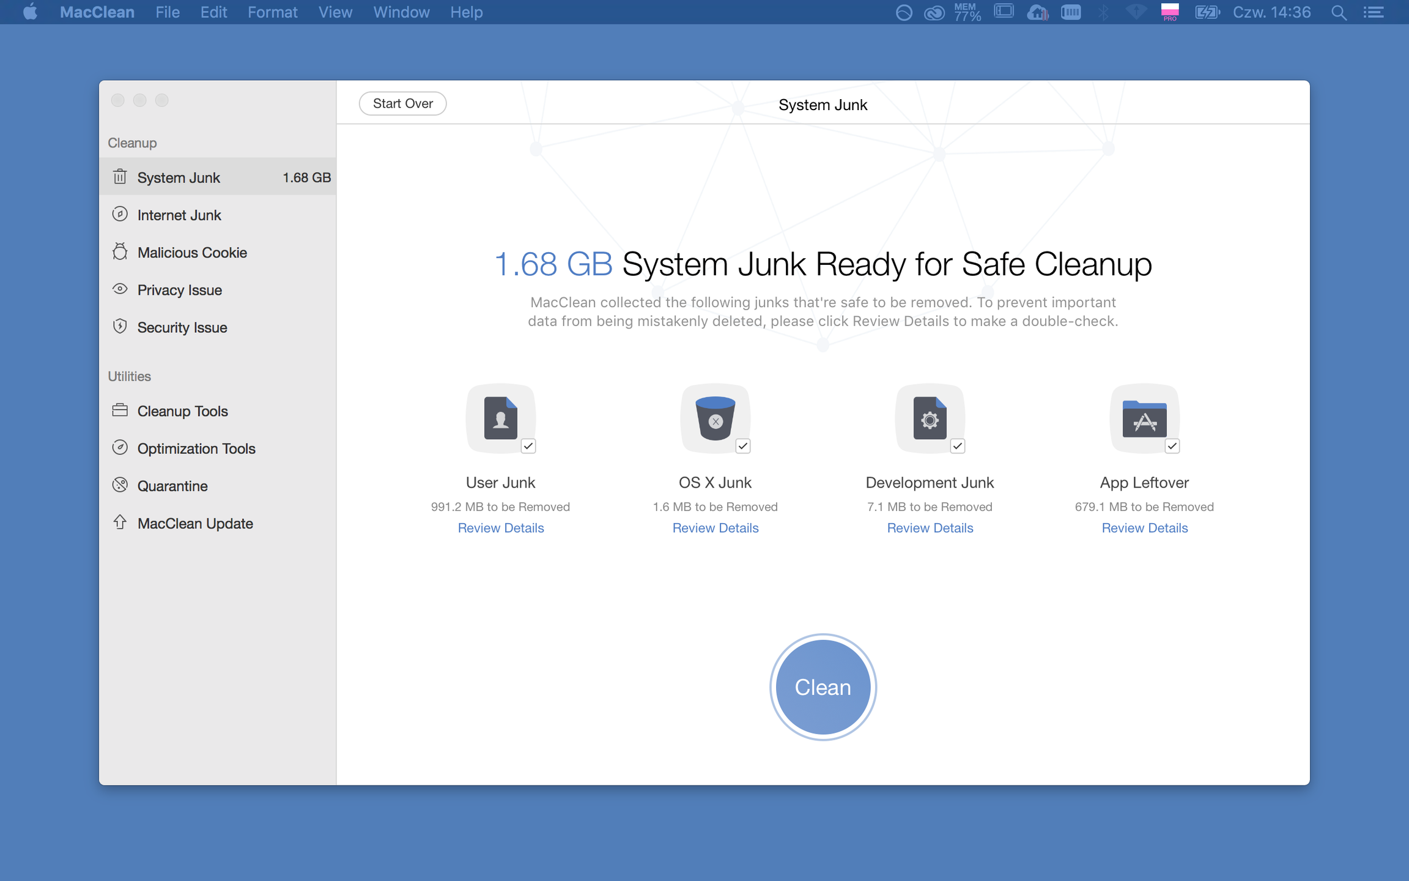Click the MacClean Update arrow icon
This screenshot has height=881, width=1409.
click(x=120, y=522)
